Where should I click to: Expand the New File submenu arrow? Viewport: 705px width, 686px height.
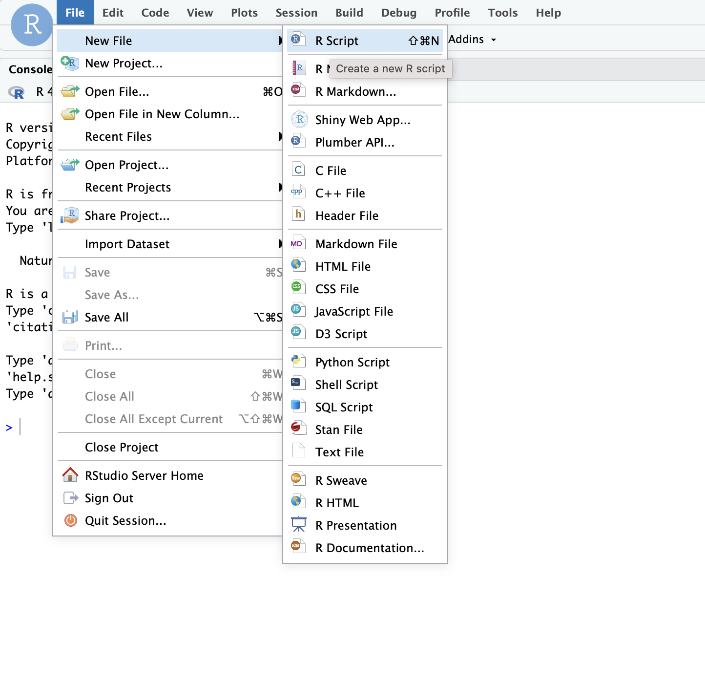point(280,41)
